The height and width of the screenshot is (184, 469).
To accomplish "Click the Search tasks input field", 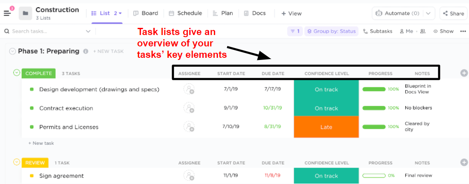I will click(x=48, y=31).
